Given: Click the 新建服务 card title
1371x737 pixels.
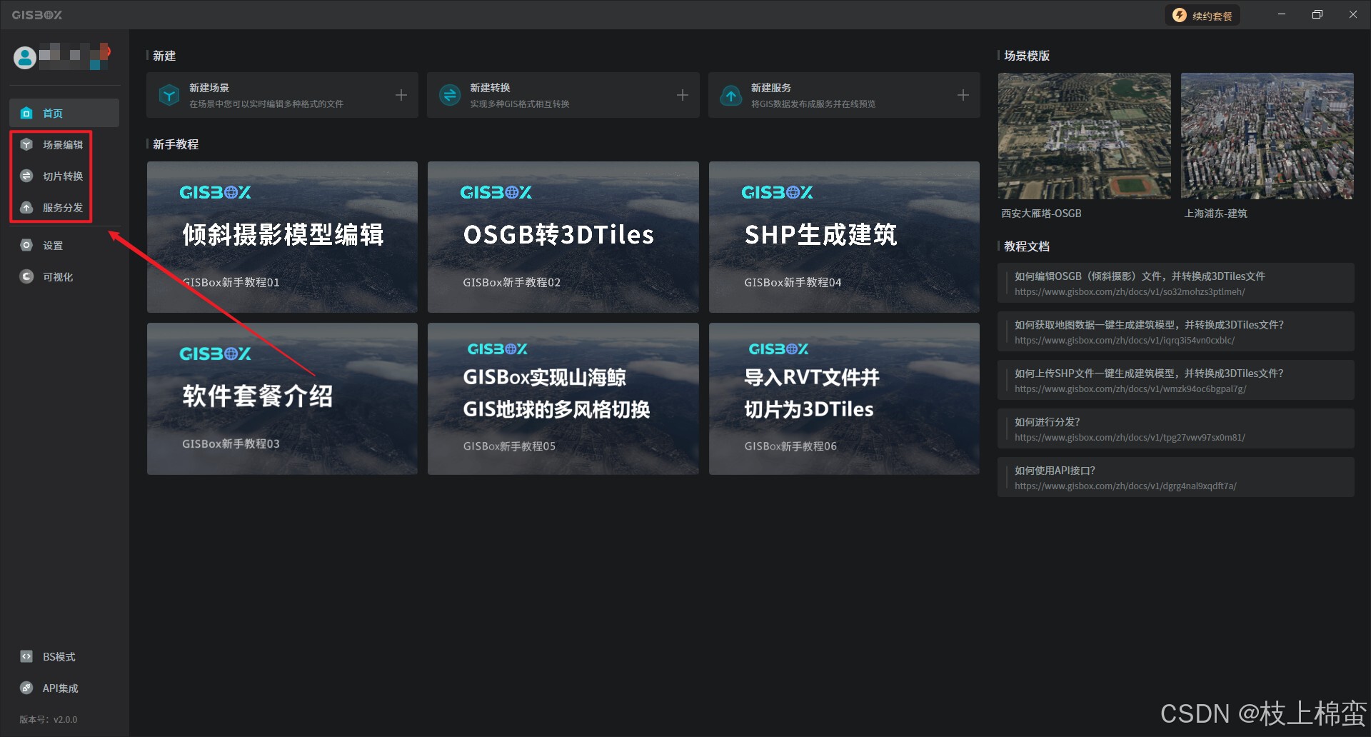Looking at the screenshot, I should 771,88.
